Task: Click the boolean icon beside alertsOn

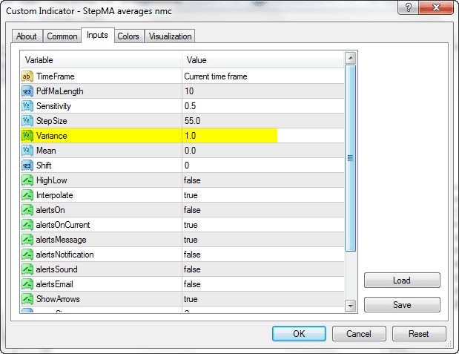Action: 27,210
